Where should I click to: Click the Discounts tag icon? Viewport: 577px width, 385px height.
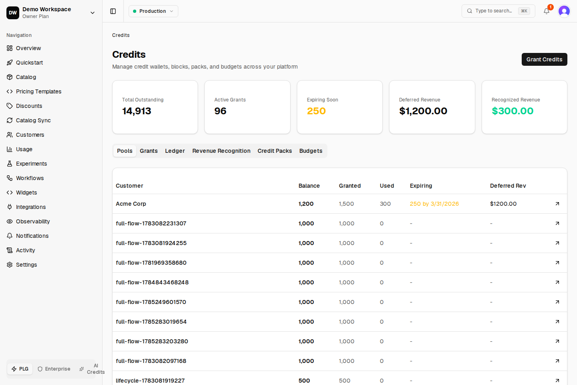10,106
